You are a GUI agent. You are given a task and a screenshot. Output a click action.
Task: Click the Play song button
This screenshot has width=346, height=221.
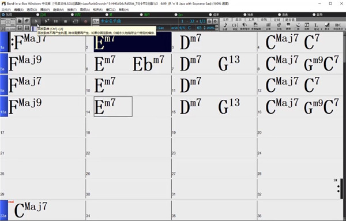click(x=36, y=21)
